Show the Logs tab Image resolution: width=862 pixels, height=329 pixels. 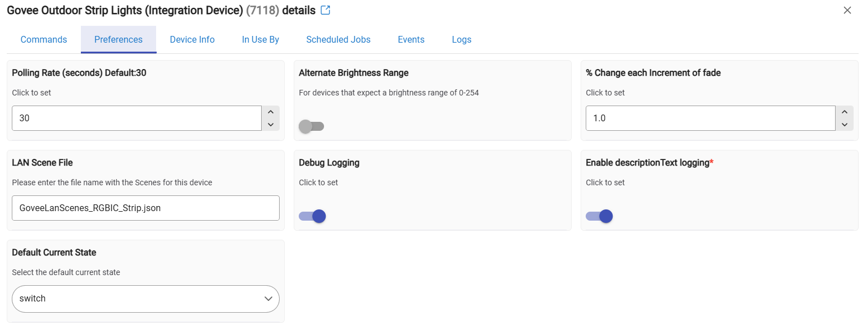coord(462,40)
